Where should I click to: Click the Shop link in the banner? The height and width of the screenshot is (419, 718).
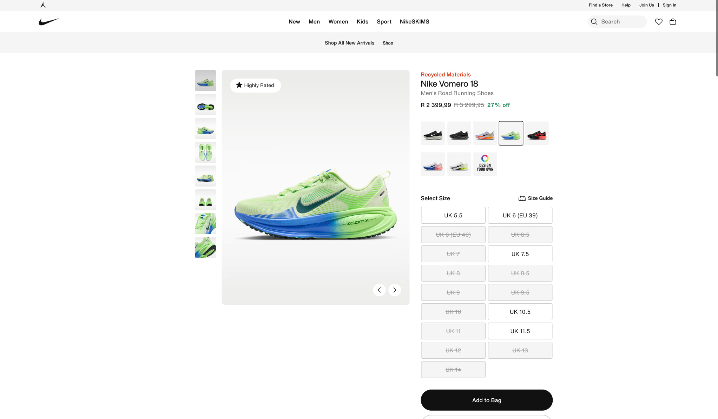(388, 43)
